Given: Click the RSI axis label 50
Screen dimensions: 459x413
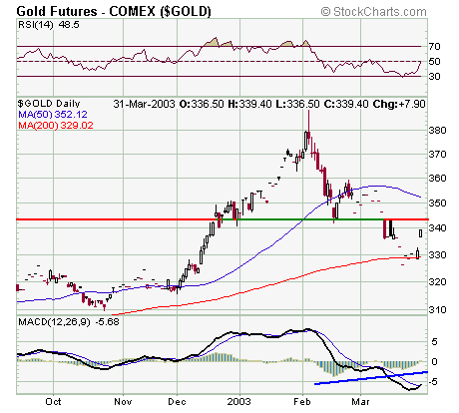Looking at the screenshot, I should click(x=434, y=61).
